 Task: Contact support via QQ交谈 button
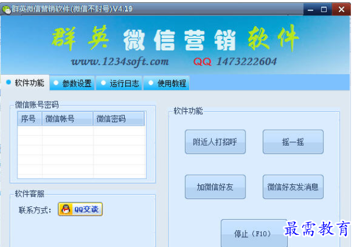(81, 209)
